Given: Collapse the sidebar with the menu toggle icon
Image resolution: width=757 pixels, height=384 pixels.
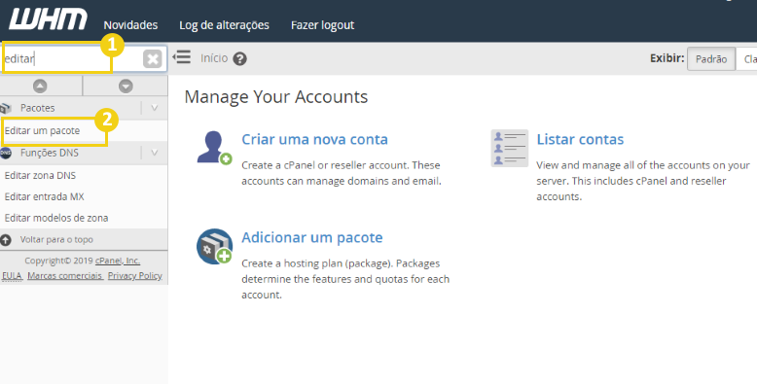Looking at the screenshot, I should click(182, 57).
